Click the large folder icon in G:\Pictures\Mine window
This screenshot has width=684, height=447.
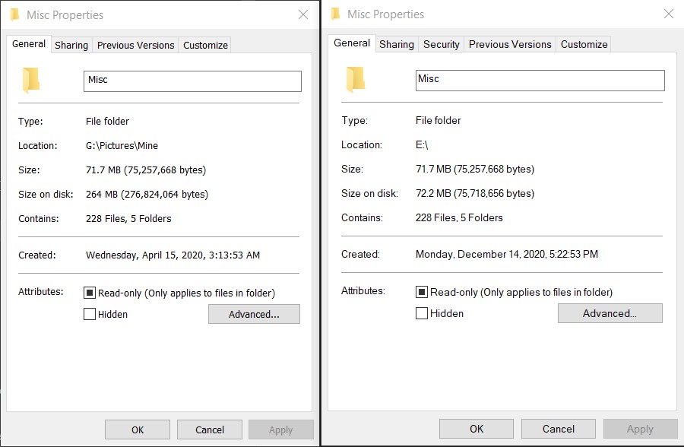[31, 81]
